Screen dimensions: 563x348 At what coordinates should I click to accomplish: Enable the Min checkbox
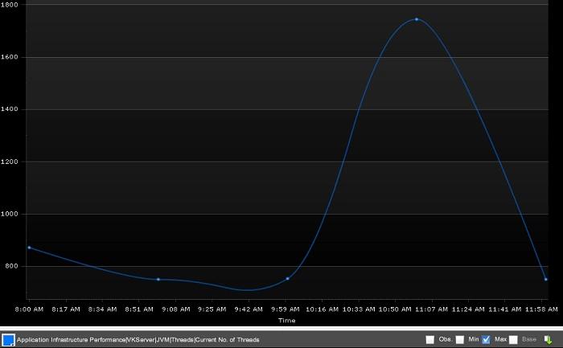[x=460, y=340]
